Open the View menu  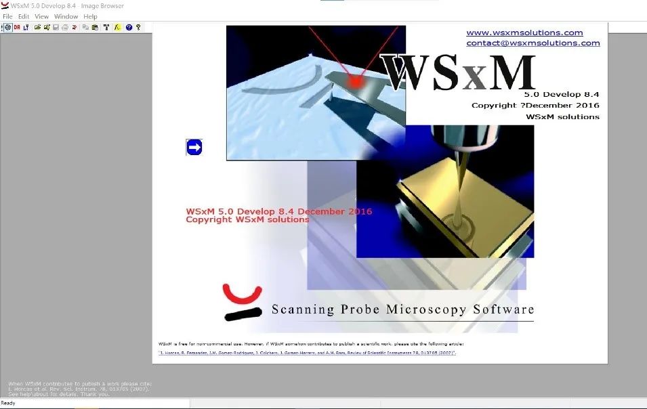(x=41, y=16)
